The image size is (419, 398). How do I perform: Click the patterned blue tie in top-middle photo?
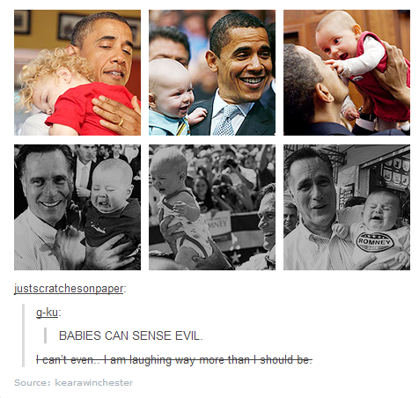click(225, 120)
